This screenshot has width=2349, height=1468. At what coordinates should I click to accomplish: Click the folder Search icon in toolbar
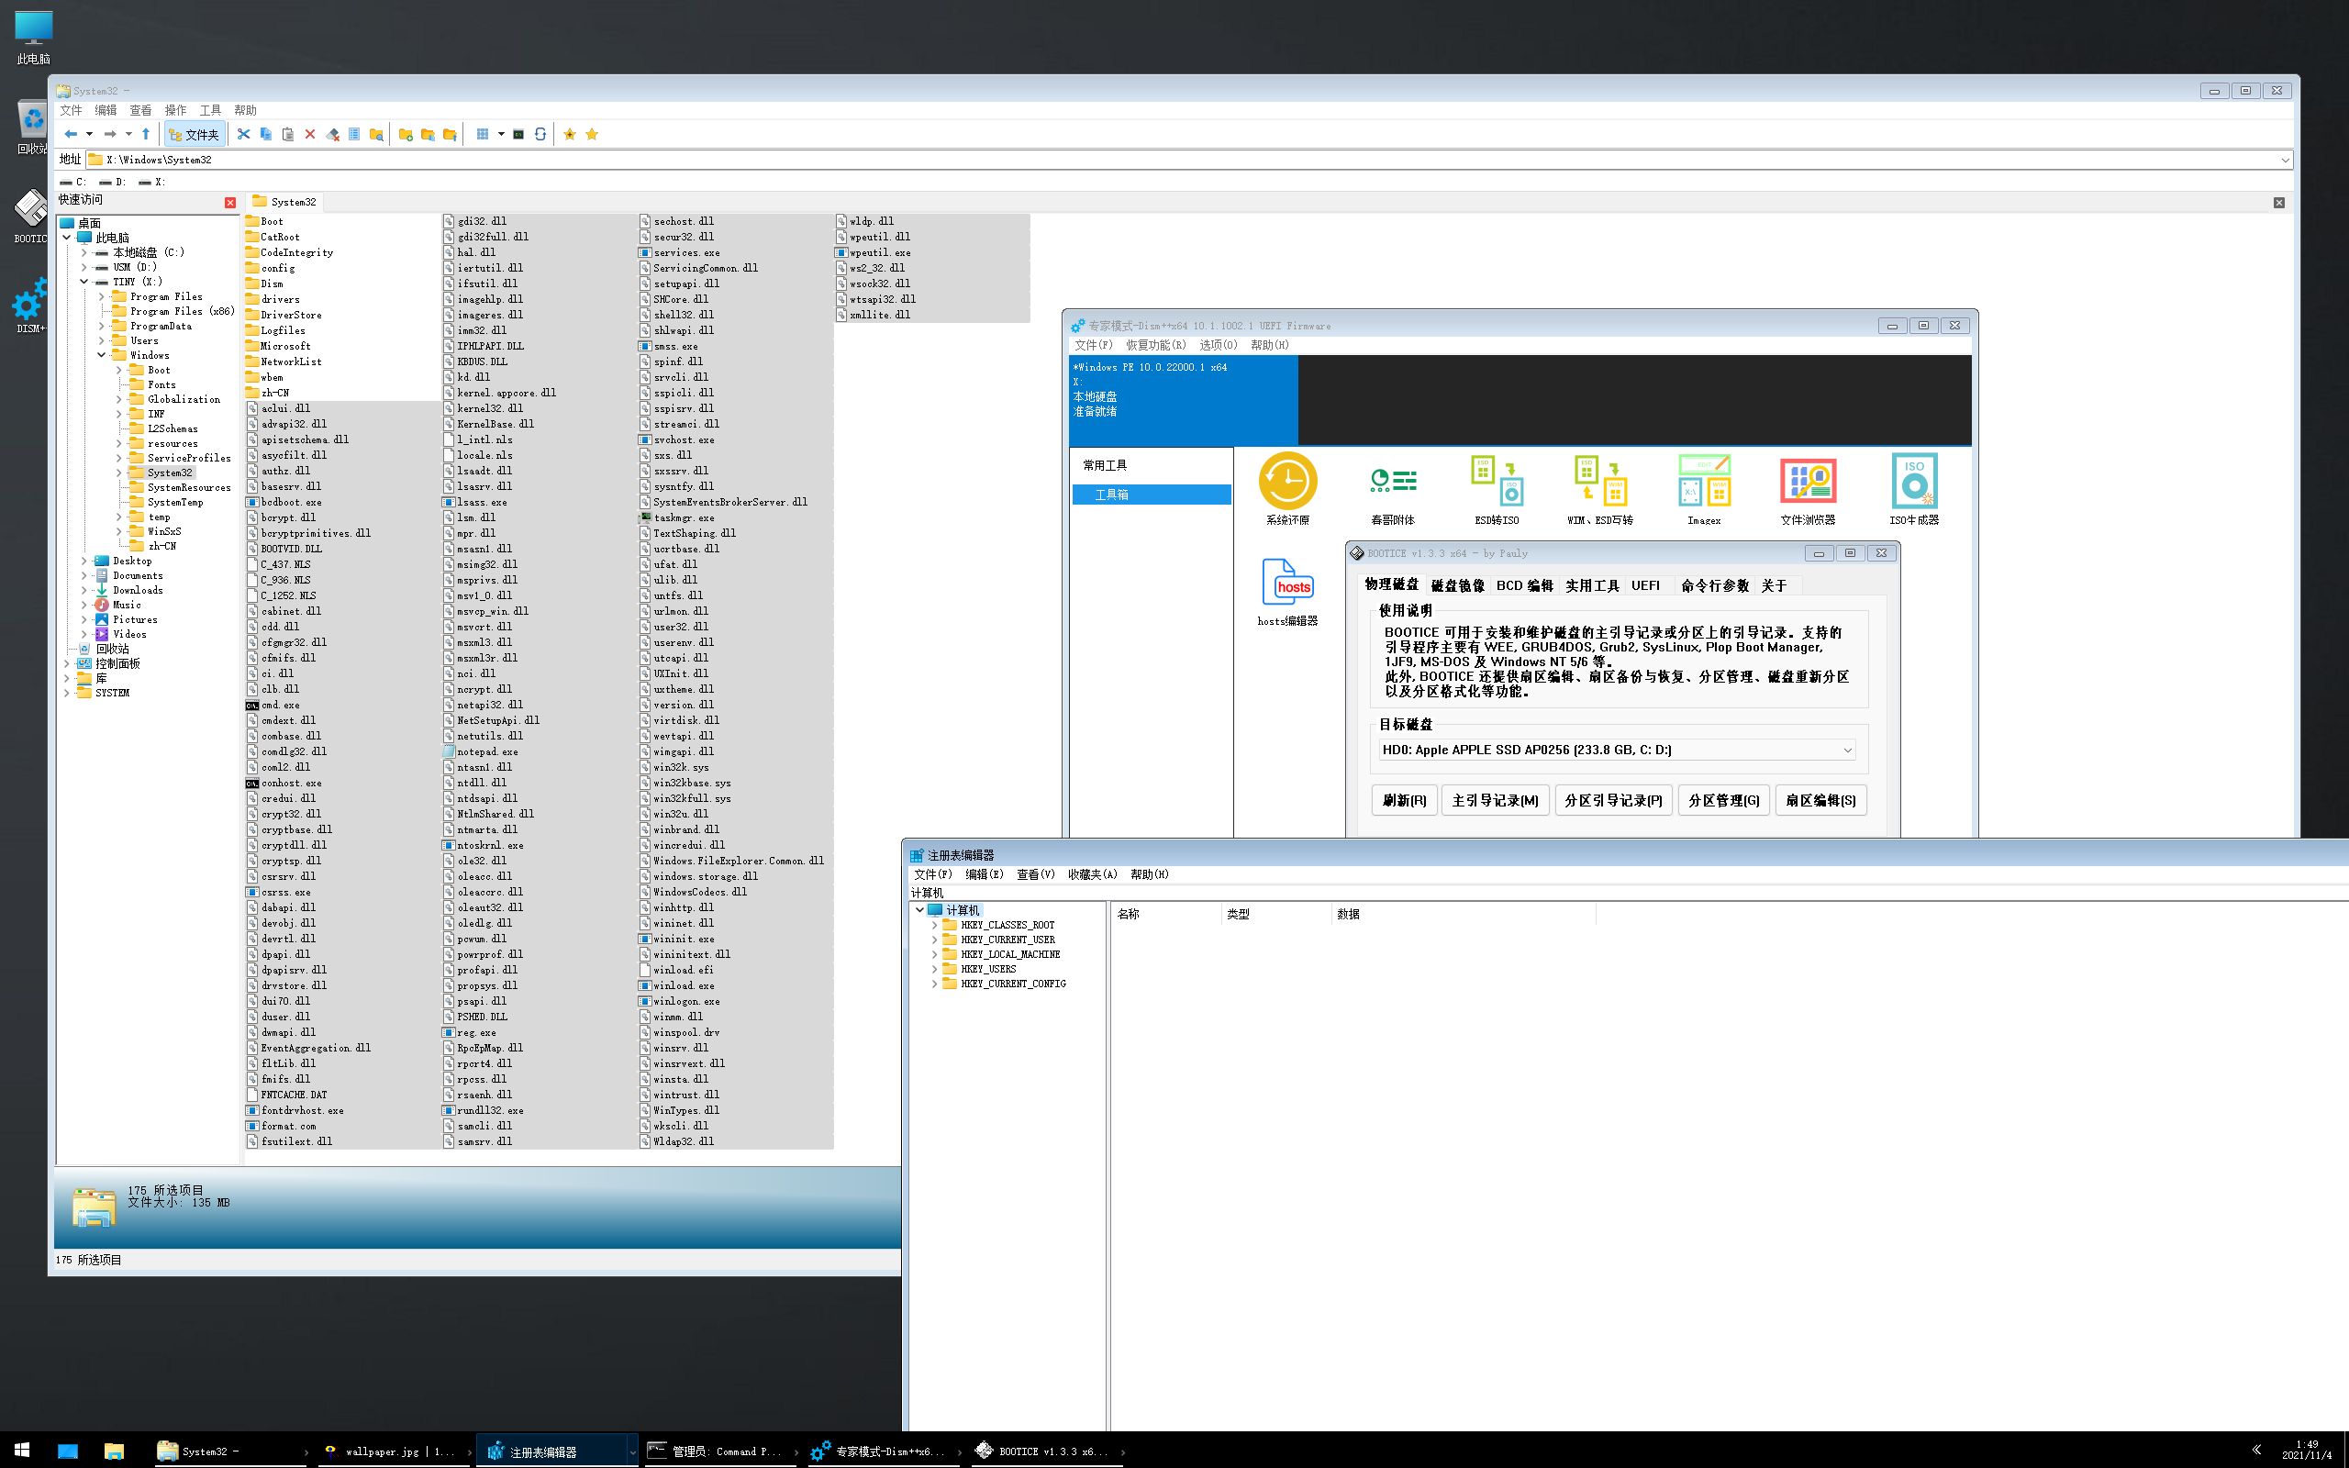pyautogui.click(x=376, y=134)
